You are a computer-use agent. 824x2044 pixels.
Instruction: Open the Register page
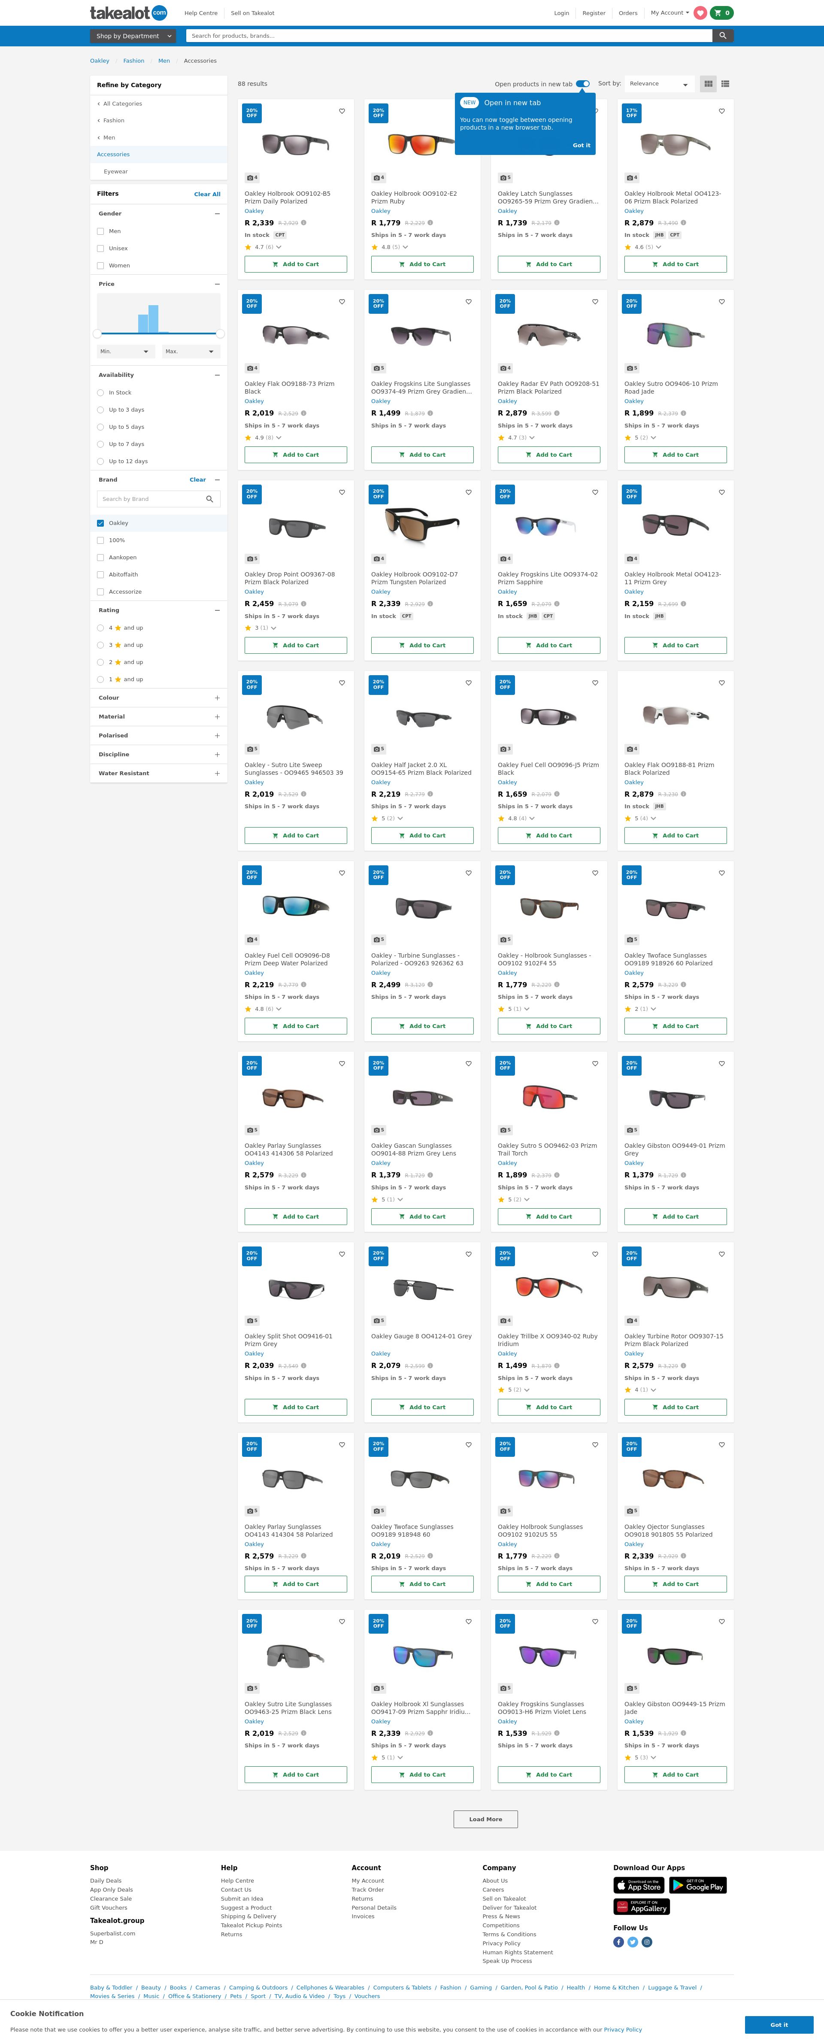tap(594, 13)
